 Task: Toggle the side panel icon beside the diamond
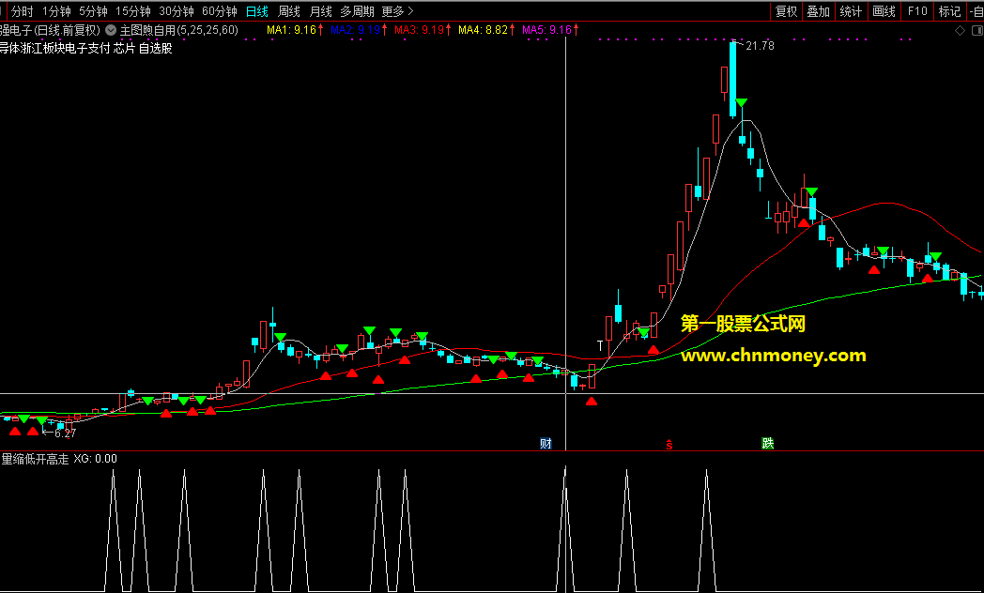pos(976,31)
